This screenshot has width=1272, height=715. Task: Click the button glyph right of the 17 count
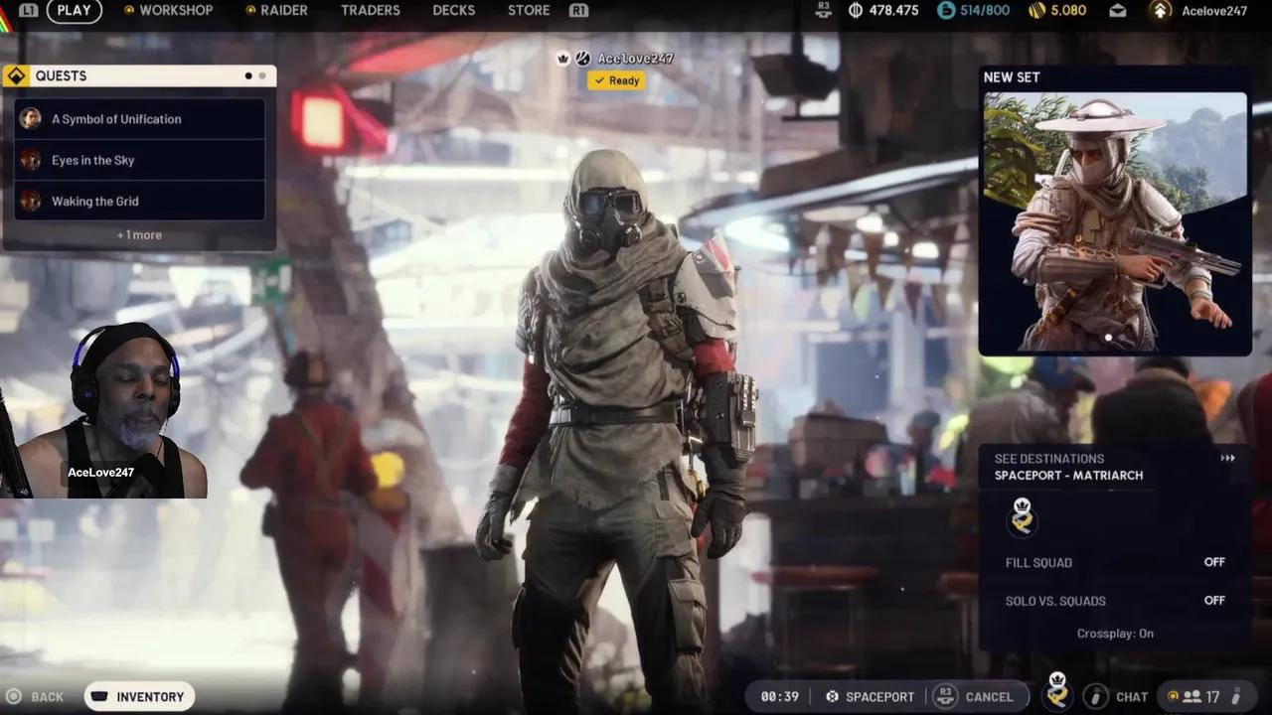pyautogui.click(x=1238, y=697)
